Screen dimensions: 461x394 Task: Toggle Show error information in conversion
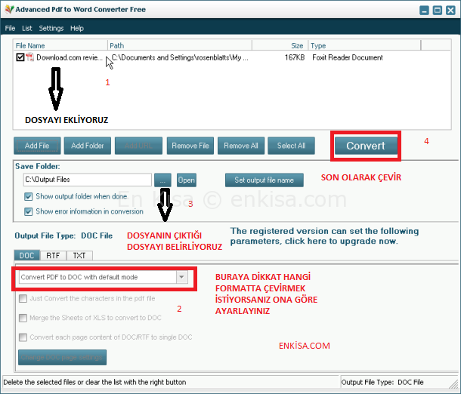pyautogui.click(x=28, y=211)
